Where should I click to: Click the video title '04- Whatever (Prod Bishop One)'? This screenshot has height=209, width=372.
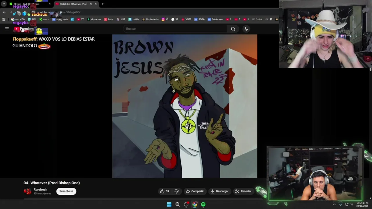coord(51,183)
